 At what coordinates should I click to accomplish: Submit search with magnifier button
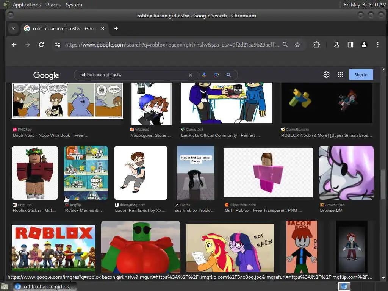228,75
